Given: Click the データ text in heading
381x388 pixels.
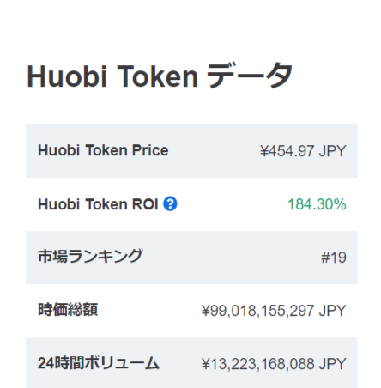Looking at the screenshot, I should click(x=250, y=76).
